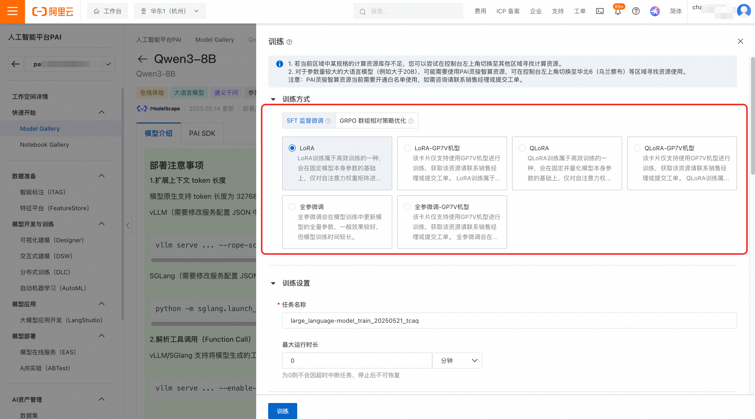
Task: Click the 任务名称 input field
Action: click(509, 320)
